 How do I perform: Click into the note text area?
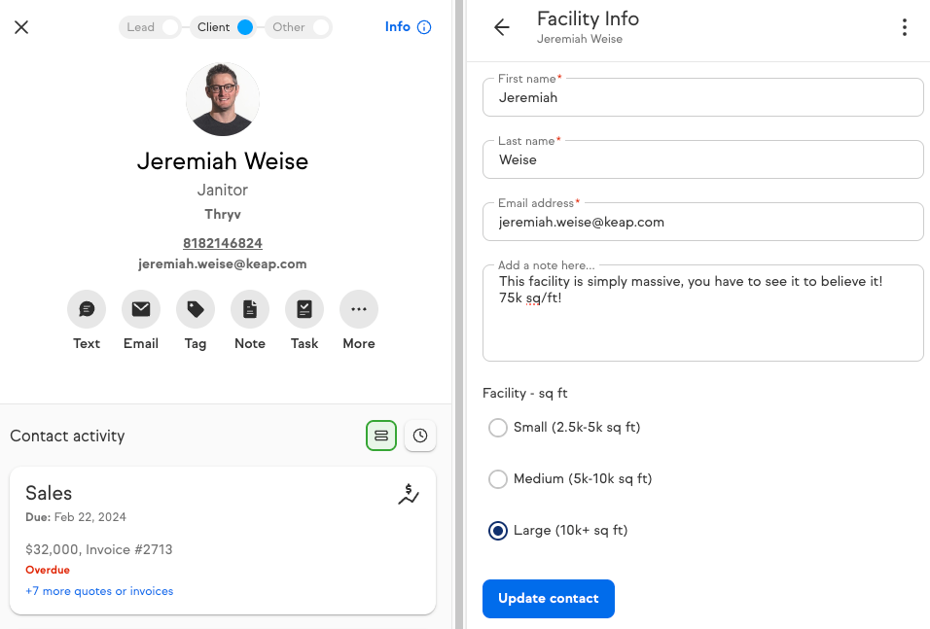(x=702, y=313)
